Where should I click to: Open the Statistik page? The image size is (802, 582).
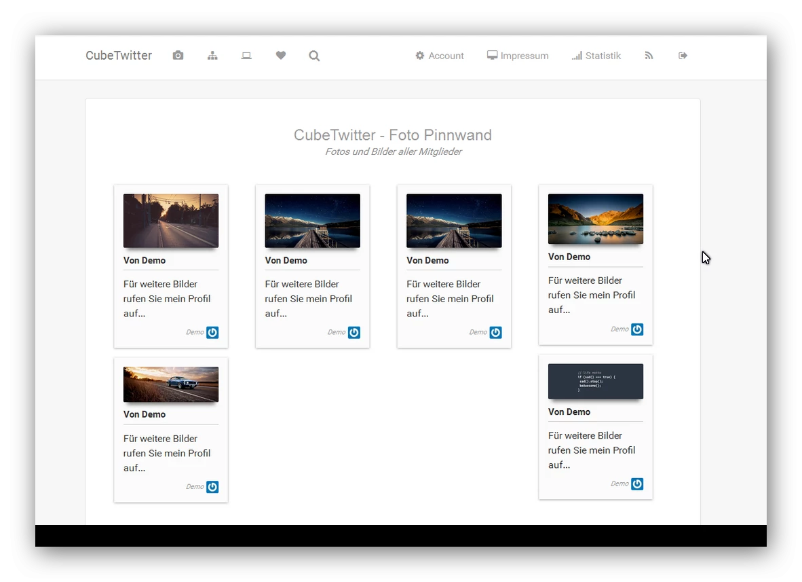coord(596,55)
